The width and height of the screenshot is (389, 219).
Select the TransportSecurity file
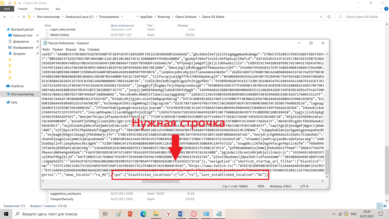(62, 199)
